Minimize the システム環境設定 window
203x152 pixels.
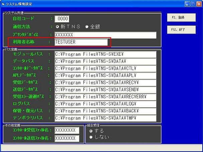[x=187, y=4]
